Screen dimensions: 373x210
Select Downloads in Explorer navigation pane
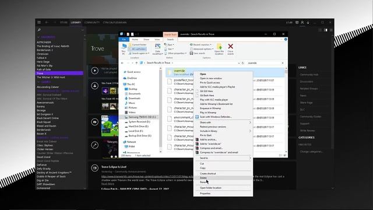pos(135,99)
